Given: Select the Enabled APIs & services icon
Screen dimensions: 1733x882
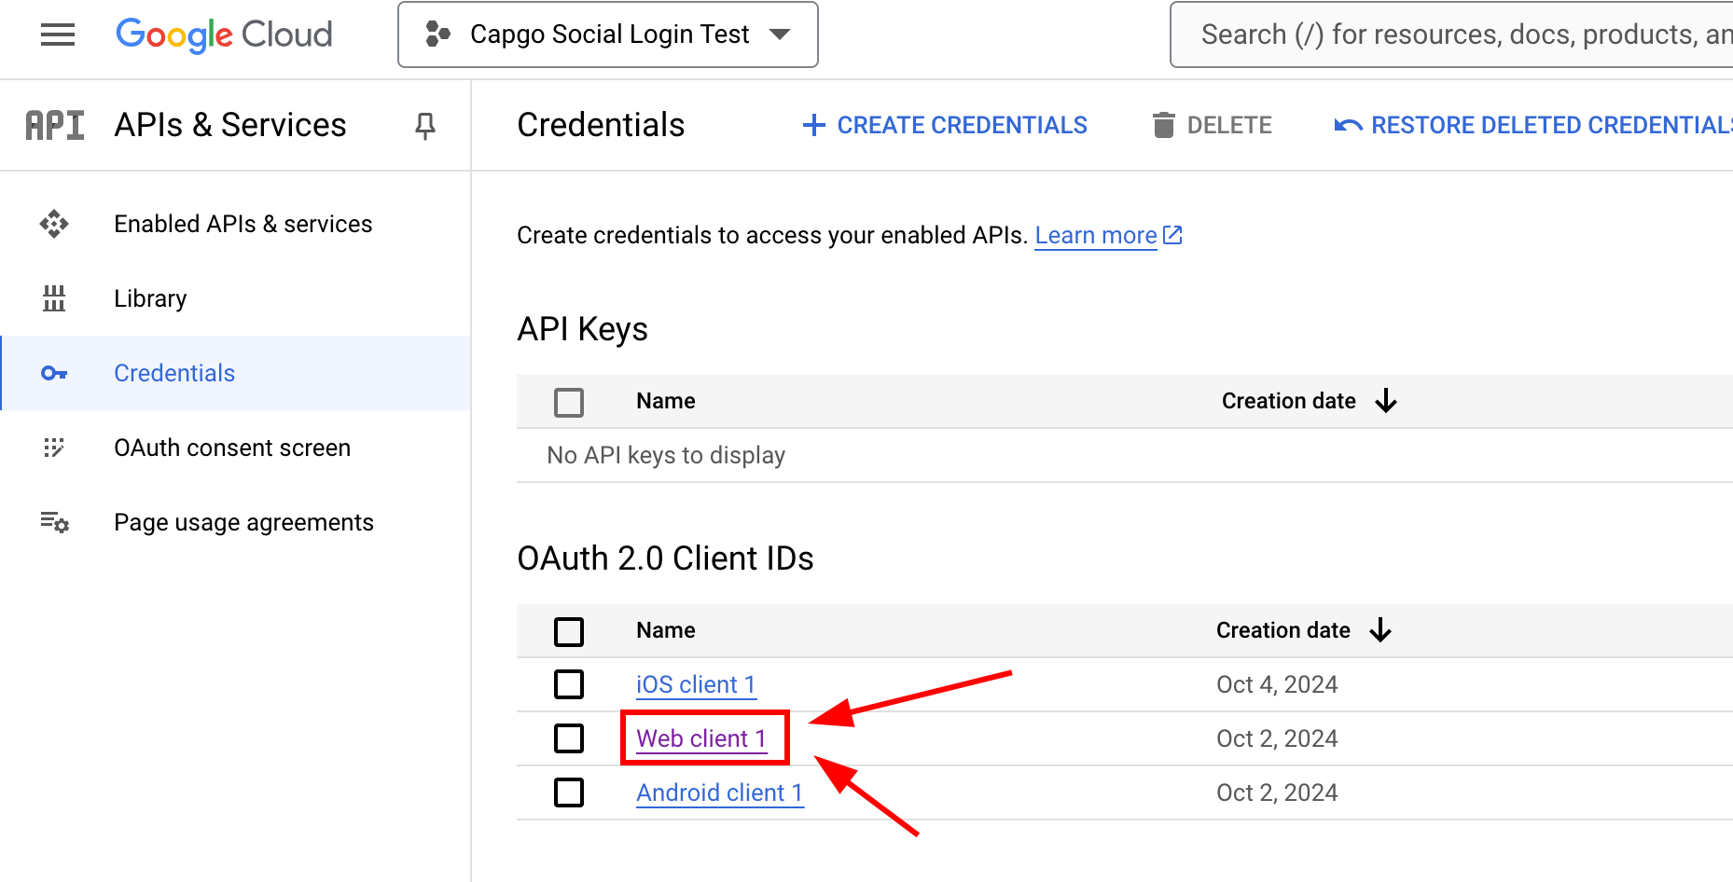Looking at the screenshot, I should (x=54, y=224).
